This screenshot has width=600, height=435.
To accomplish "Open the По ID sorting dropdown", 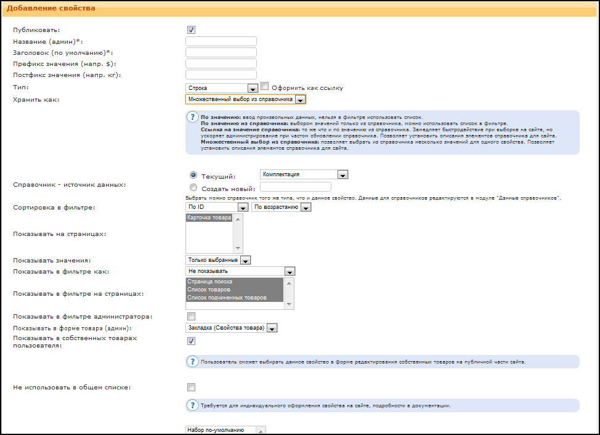I will pyautogui.click(x=217, y=207).
